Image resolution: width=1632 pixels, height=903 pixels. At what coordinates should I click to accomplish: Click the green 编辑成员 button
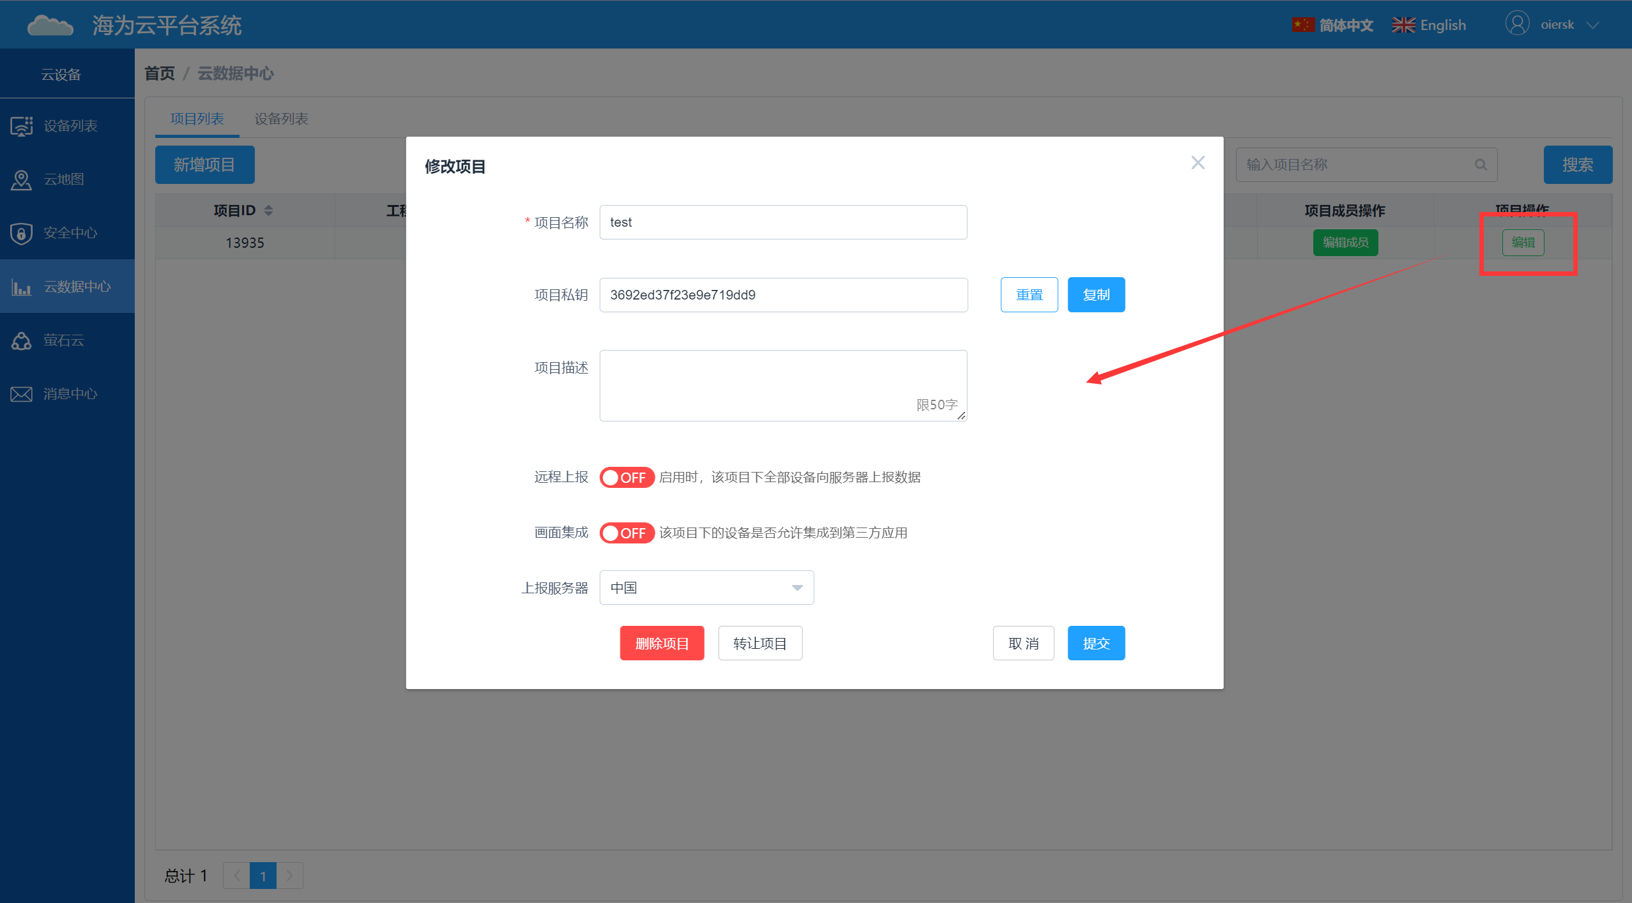[x=1346, y=243]
